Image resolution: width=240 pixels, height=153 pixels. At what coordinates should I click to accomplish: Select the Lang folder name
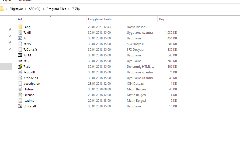[x=27, y=27]
